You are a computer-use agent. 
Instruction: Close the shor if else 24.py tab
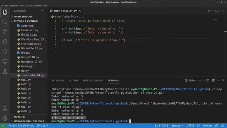pyautogui.click(x=79, y=11)
